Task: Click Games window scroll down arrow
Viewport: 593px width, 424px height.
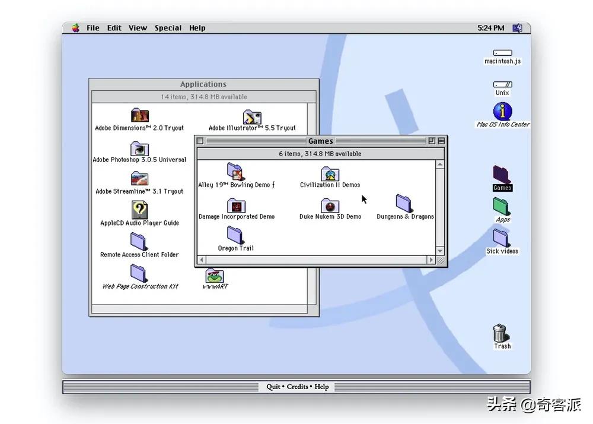Action: click(440, 251)
